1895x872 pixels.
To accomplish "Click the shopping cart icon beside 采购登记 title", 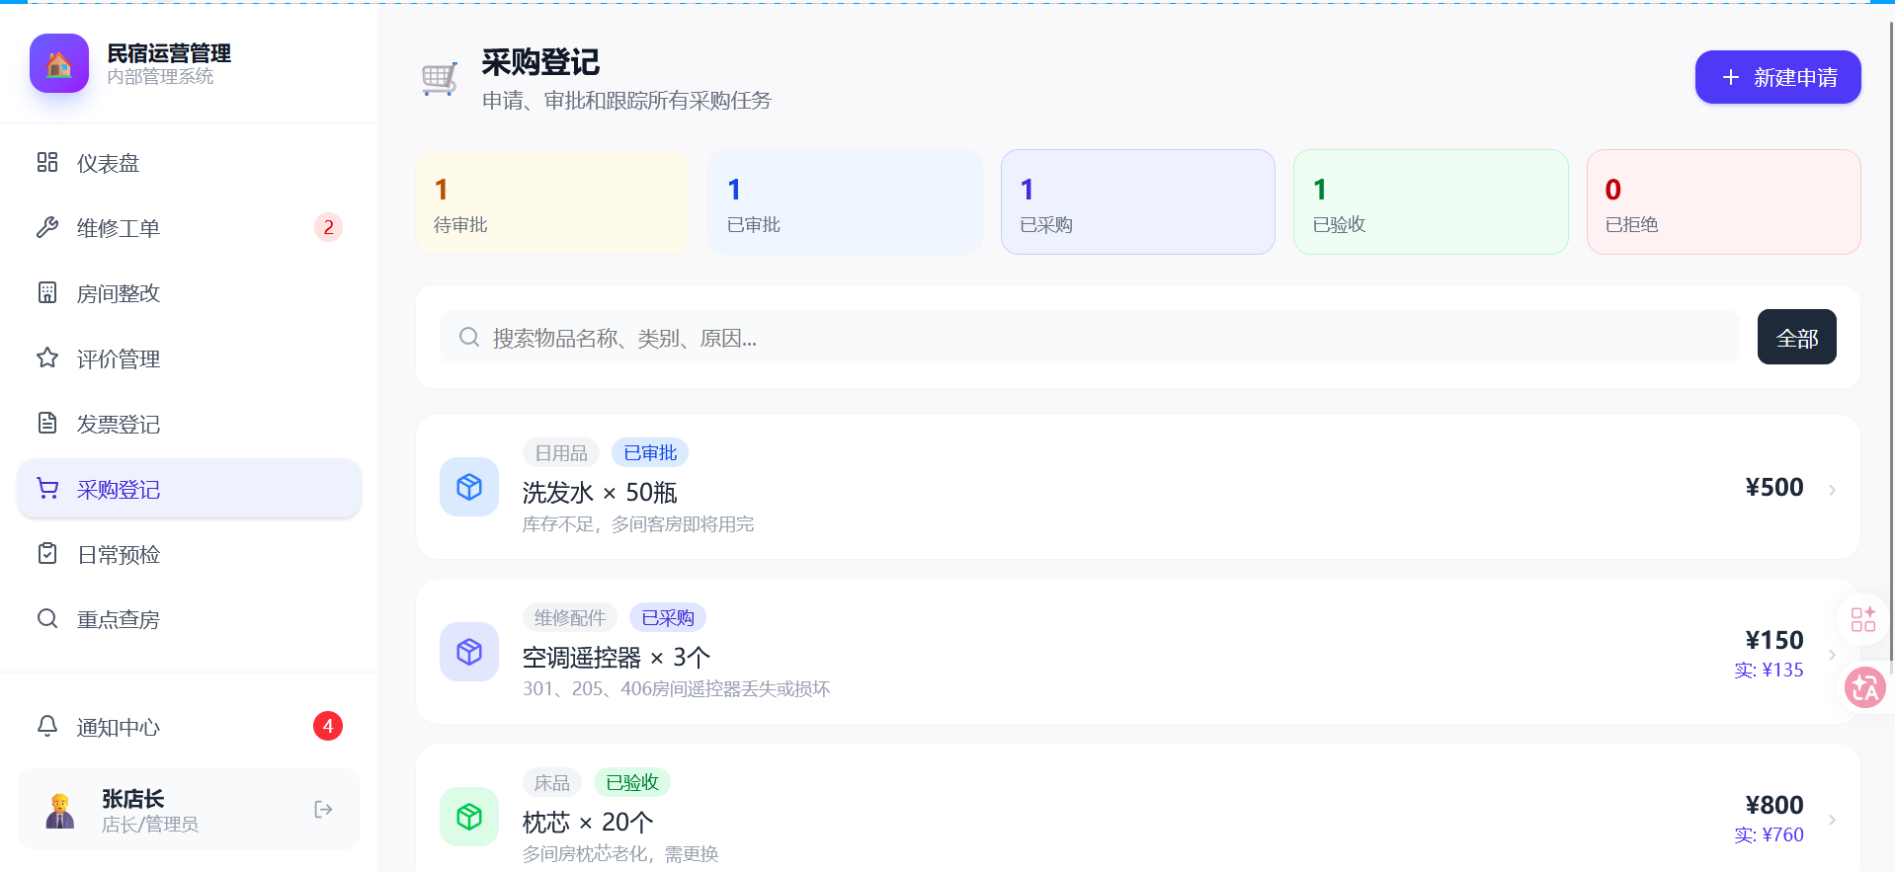I will point(440,78).
